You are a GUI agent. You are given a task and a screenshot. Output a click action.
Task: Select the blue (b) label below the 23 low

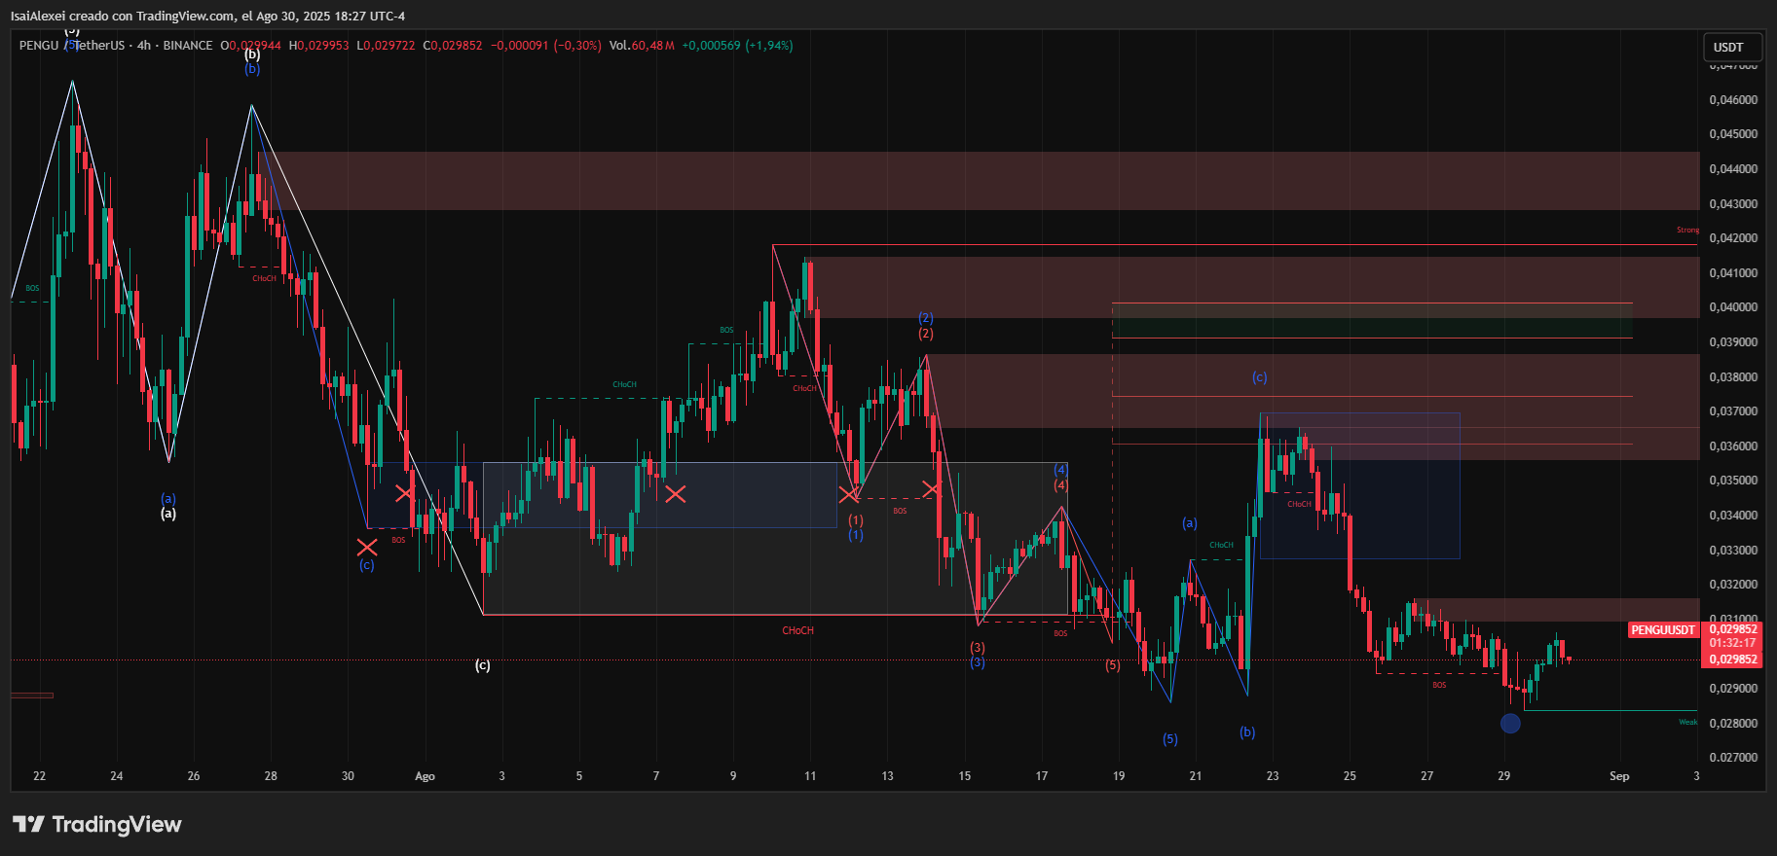[x=1247, y=732]
